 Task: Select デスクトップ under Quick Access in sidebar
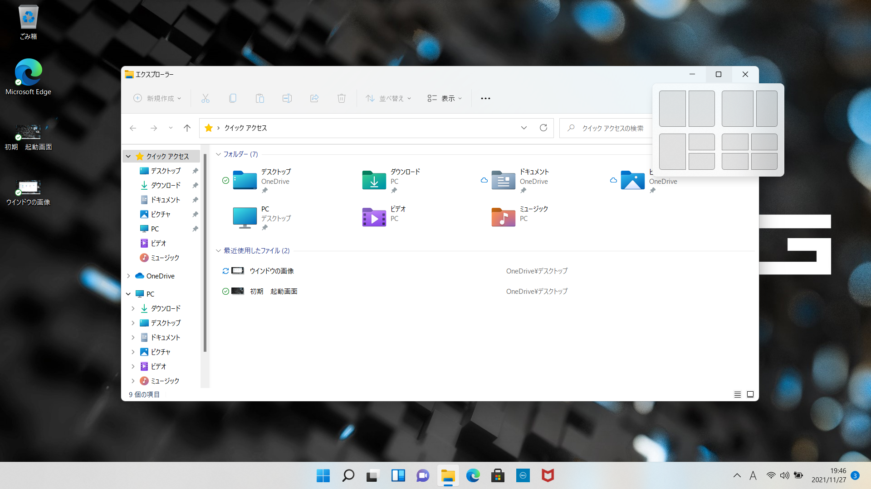point(166,171)
